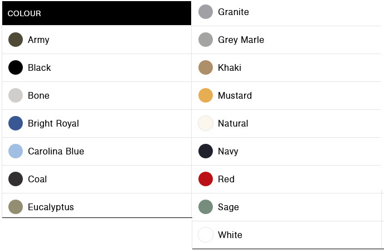Click the COLOUR header bar
384x252 pixels.
pos(96,13)
